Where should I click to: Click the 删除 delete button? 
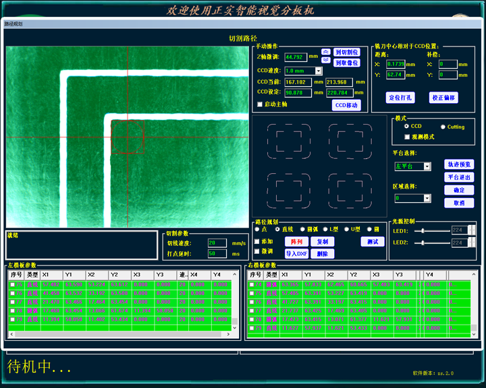[x=323, y=254]
